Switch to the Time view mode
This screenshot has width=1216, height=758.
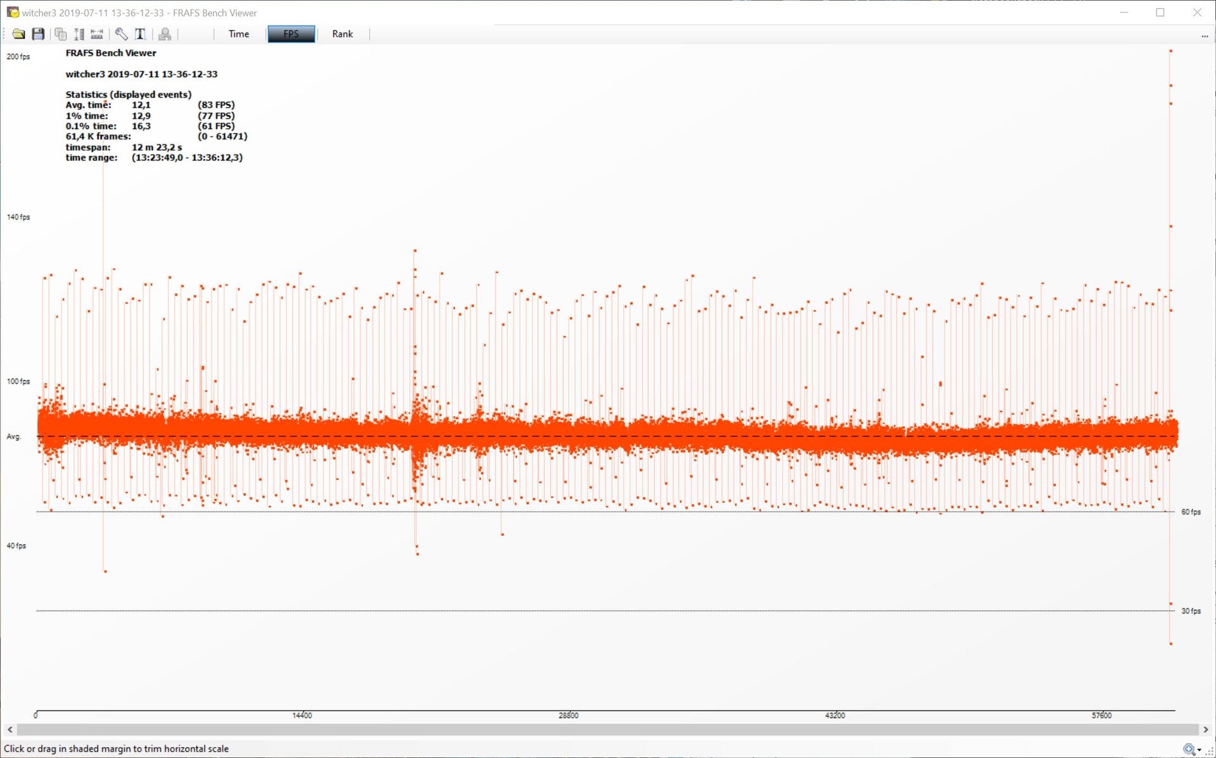coord(239,34)
